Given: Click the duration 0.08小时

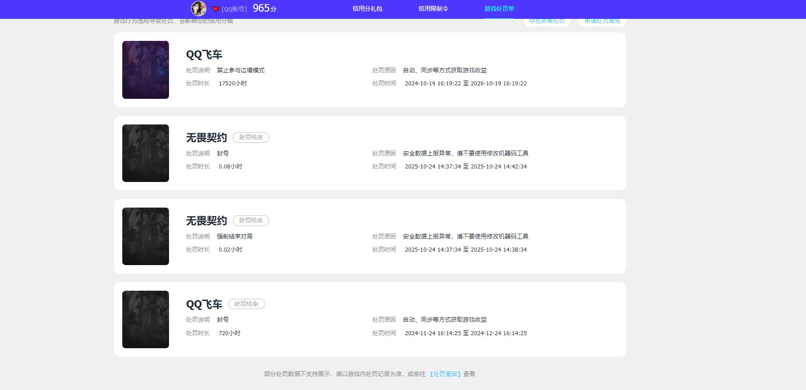Looking at the screenshot, I should pyautogui.click(x=231, y=166).
